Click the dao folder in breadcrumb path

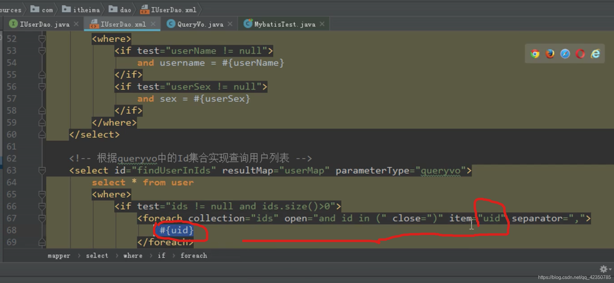point(120,10)
